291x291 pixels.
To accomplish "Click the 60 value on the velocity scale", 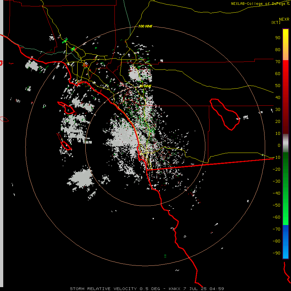I will pos(278,74).
